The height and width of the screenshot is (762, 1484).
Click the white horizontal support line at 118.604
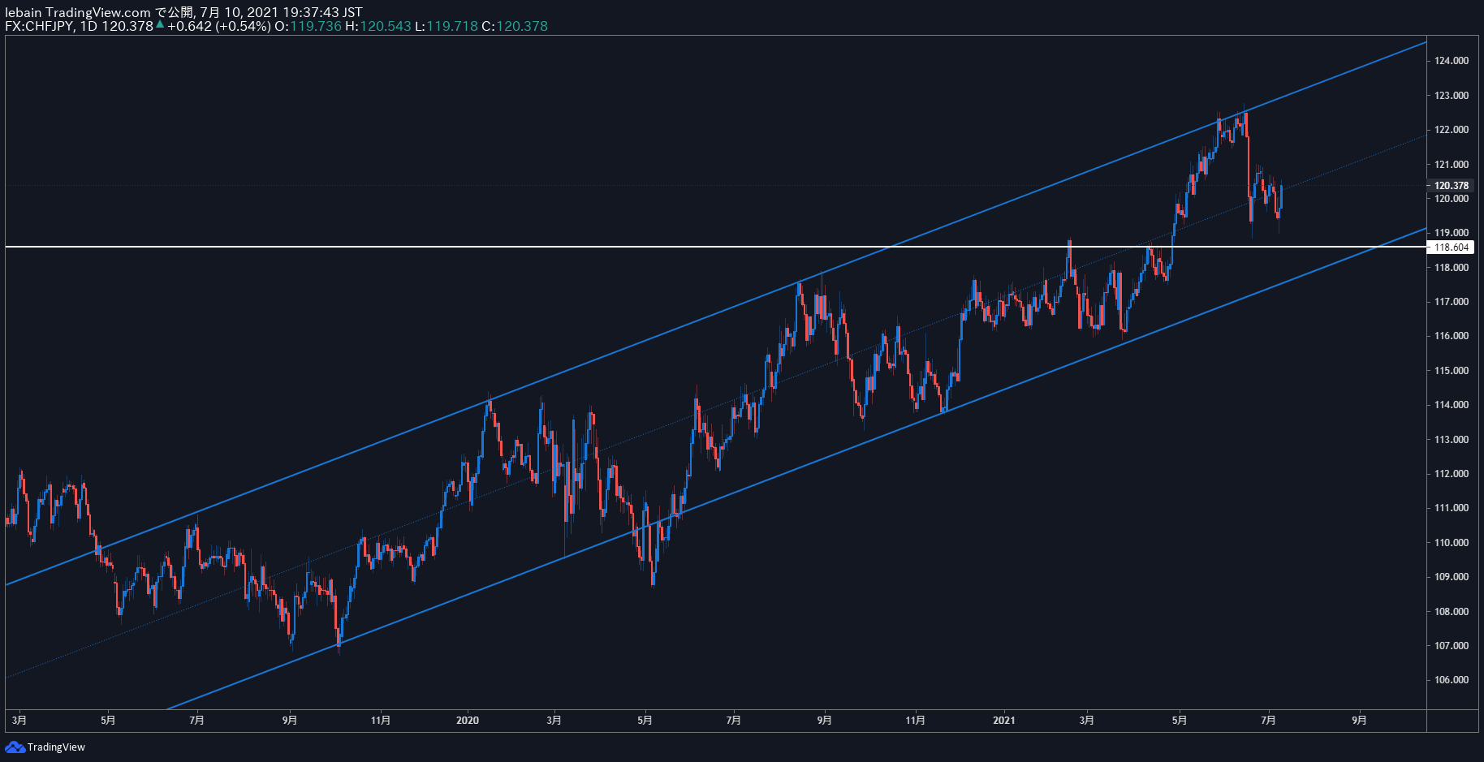(x=714, y=247)
